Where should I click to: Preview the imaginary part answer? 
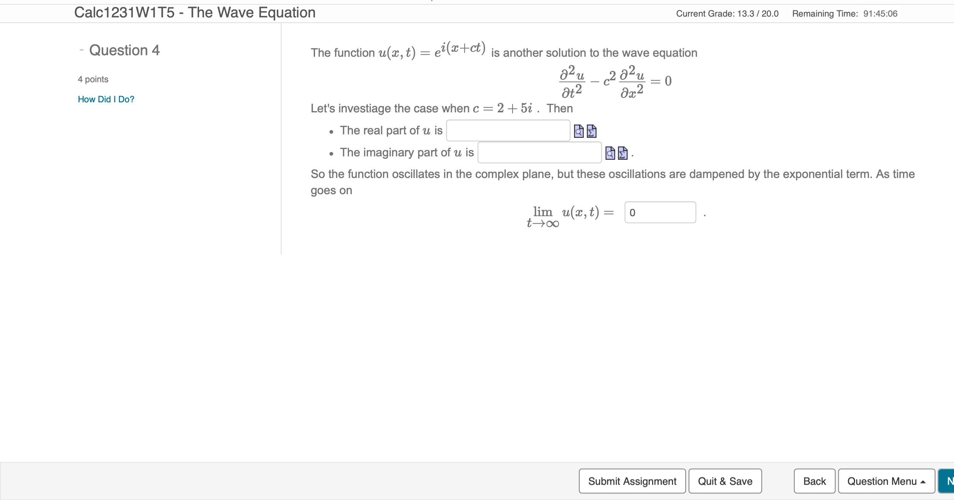611,153
